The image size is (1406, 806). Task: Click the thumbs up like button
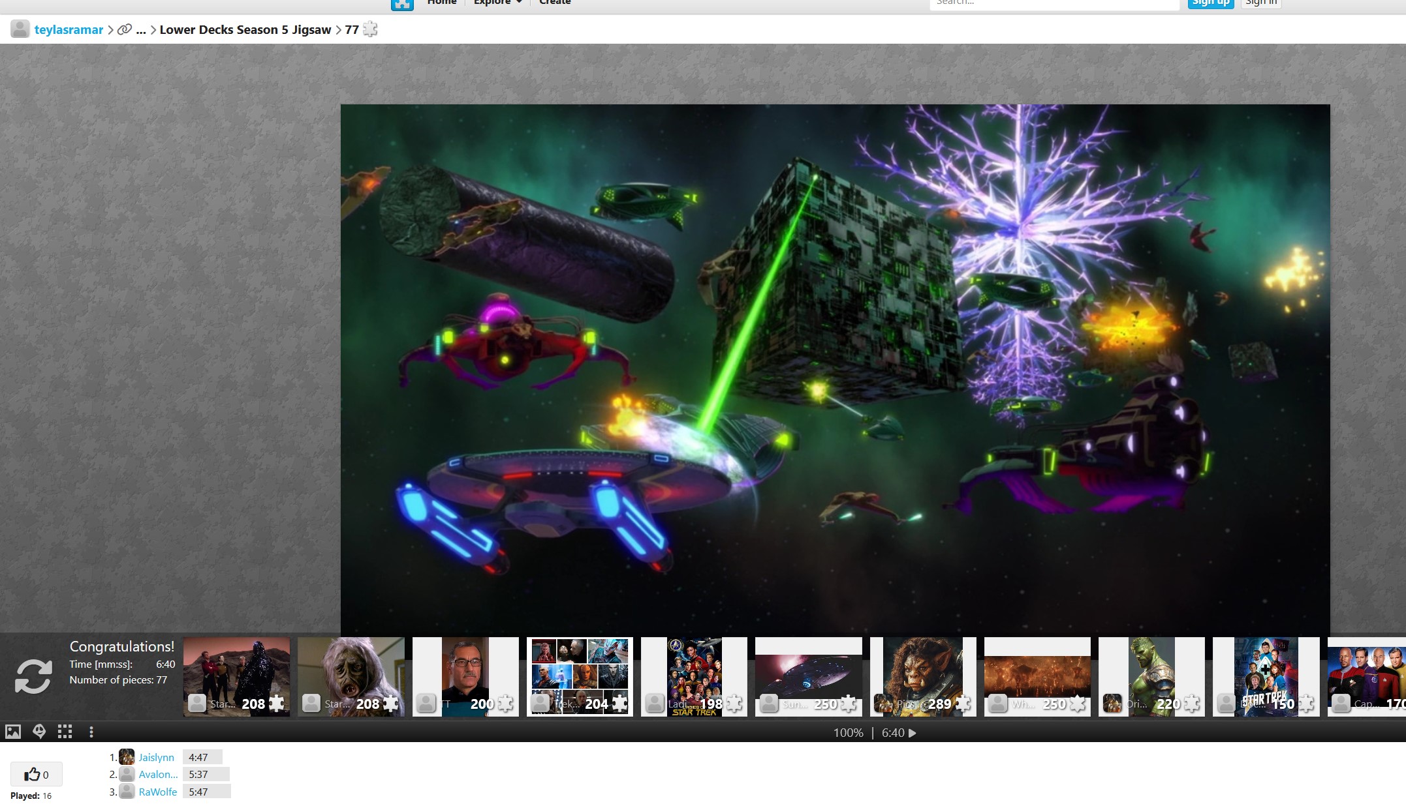pyautogui.click(x=37, y=775)
